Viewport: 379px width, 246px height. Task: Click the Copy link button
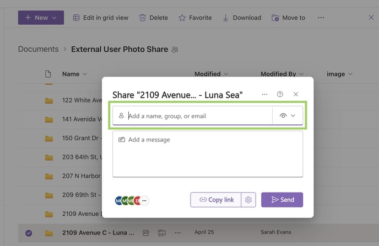(x=216, y=200)
